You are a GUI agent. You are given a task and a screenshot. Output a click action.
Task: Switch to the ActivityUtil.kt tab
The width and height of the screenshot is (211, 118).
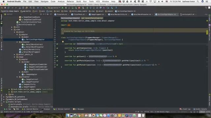[x=188, y=14]
